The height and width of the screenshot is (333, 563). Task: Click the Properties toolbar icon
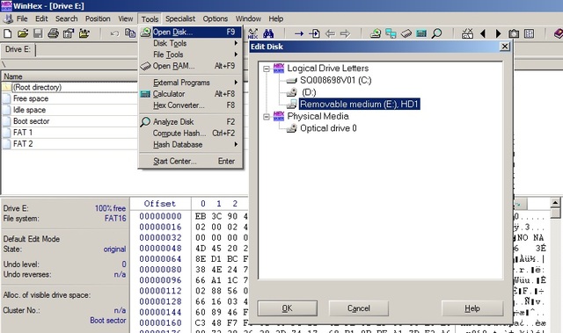click(69, 33)
